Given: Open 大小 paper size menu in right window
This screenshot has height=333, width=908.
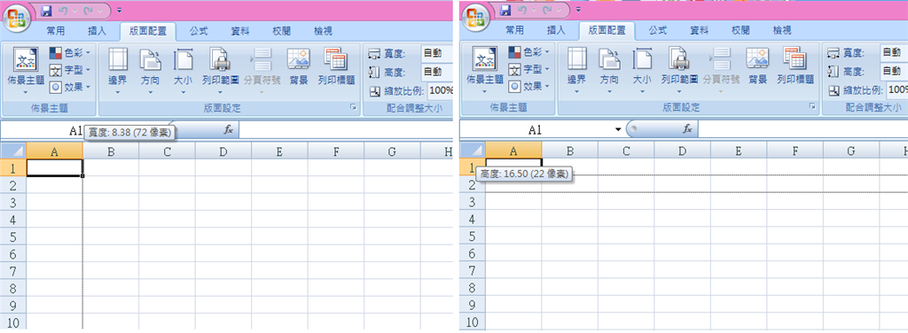Looking at the screenshot, I should [x=642, y=71].
